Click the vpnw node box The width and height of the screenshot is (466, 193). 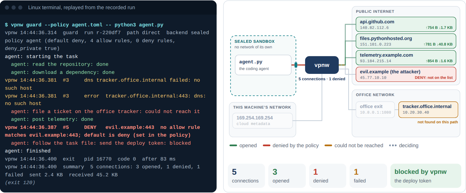tap(322, 65)
